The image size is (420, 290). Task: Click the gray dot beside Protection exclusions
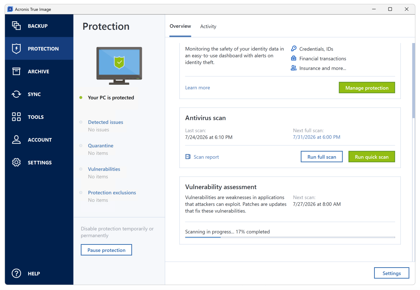point(81,192)
